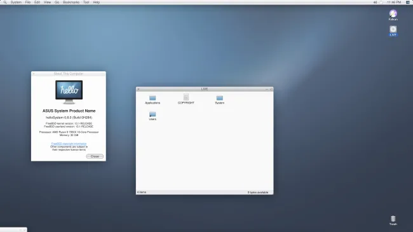Click the helloSystem 0.8.0 build text

69,118
